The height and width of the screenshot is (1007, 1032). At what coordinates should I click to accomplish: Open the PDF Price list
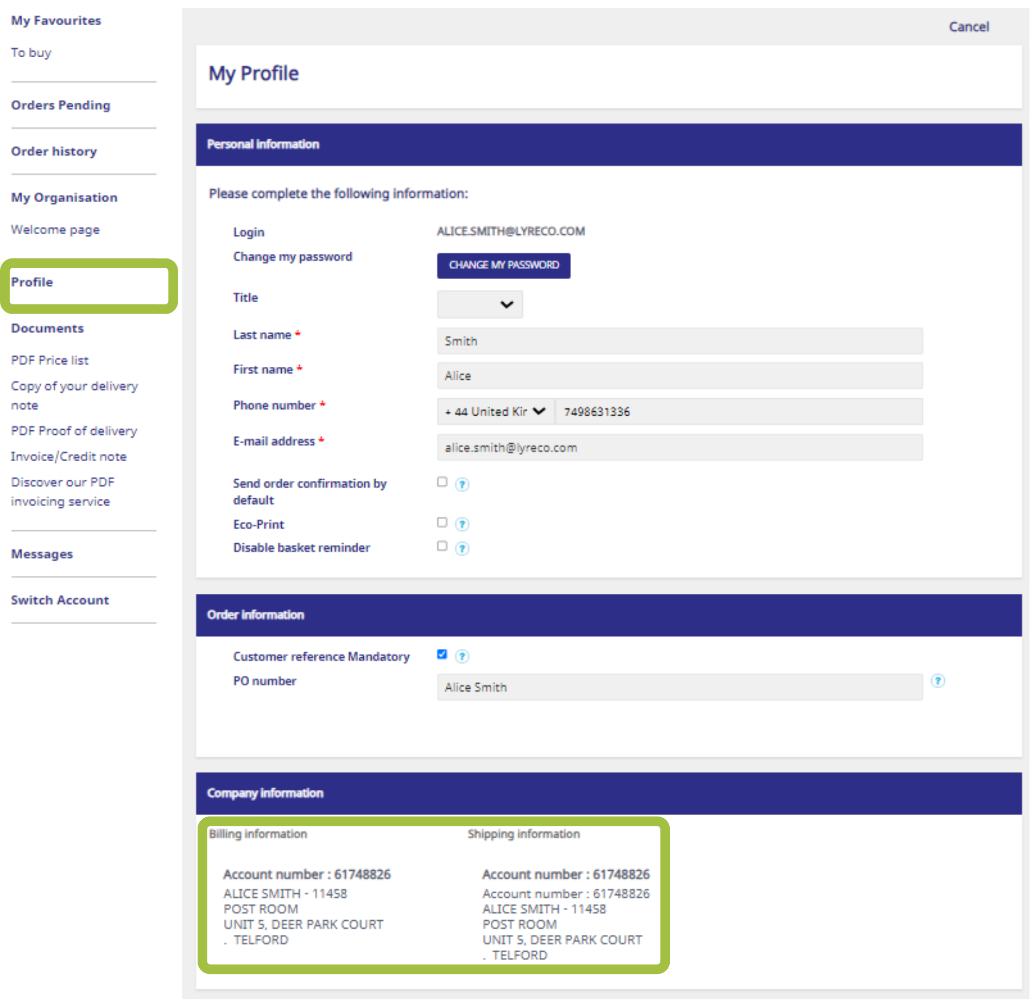(49, 360)
